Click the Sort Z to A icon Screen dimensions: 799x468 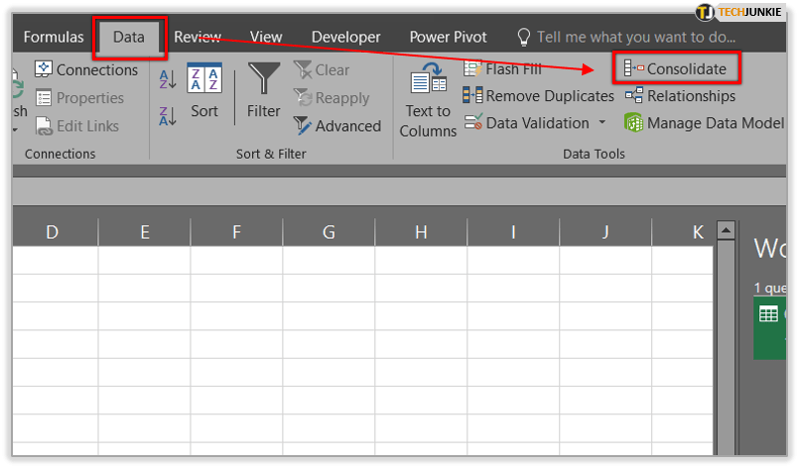point(168,114)
